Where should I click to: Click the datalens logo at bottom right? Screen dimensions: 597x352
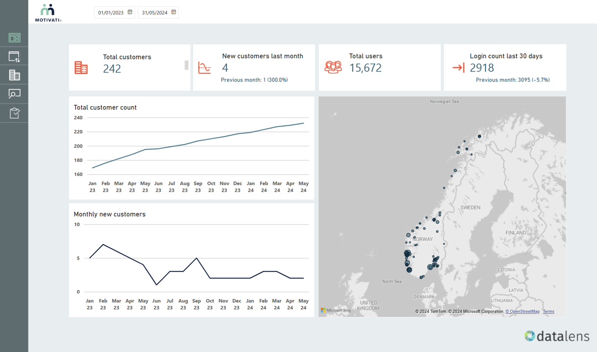click(556, 336)
